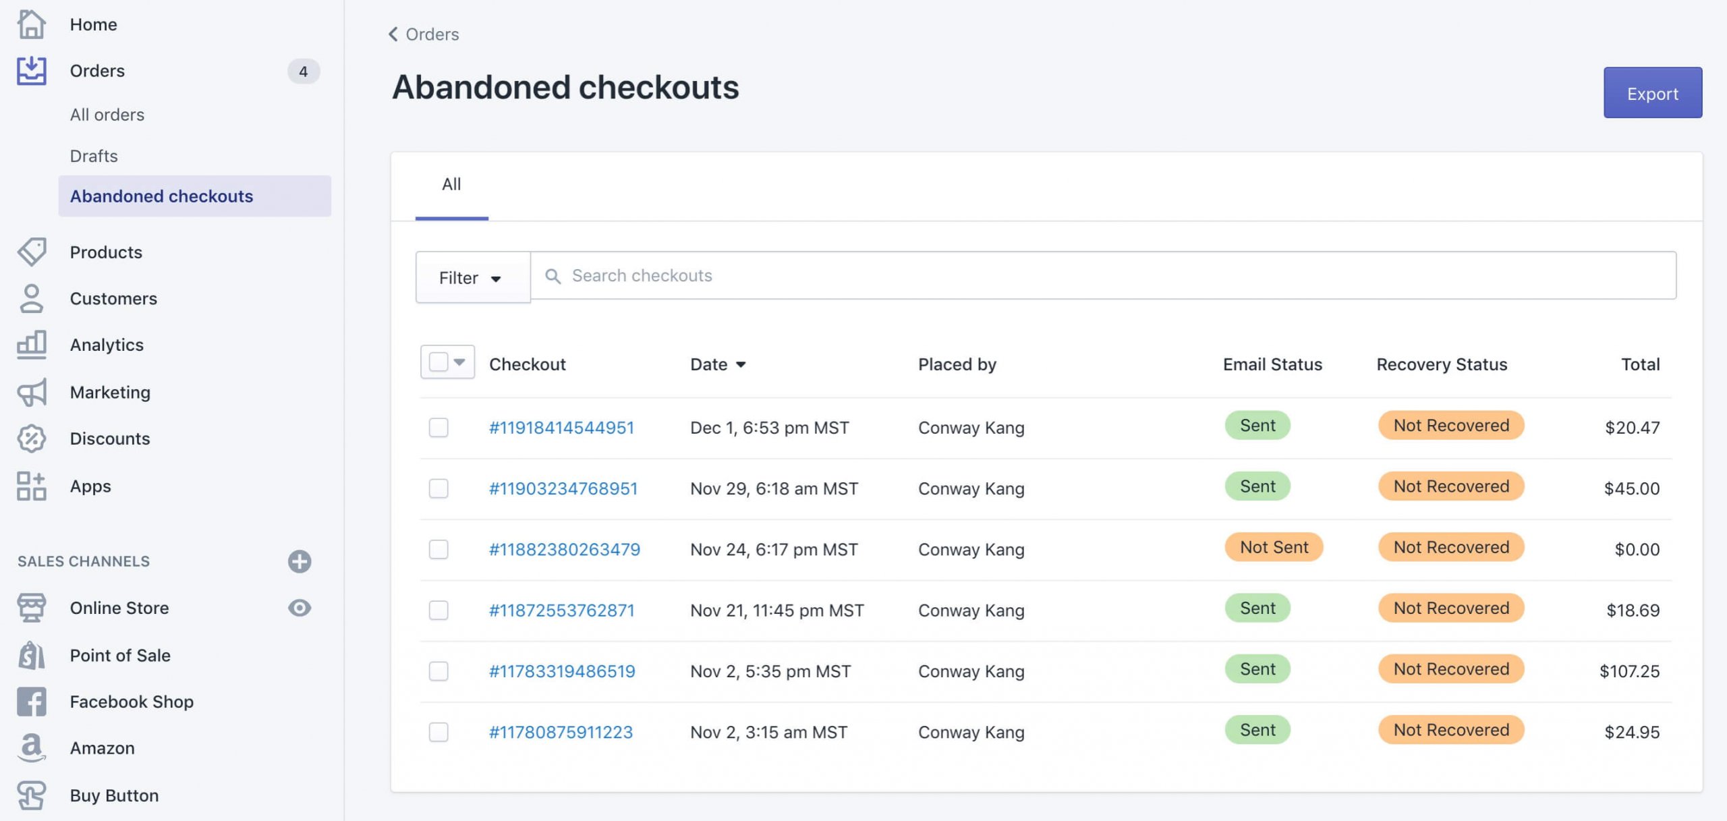This screenshot has width=1727, height=821.
Task: Open checkout link #11918414544951
Action: pyautogui.click(x=561, y=428)
